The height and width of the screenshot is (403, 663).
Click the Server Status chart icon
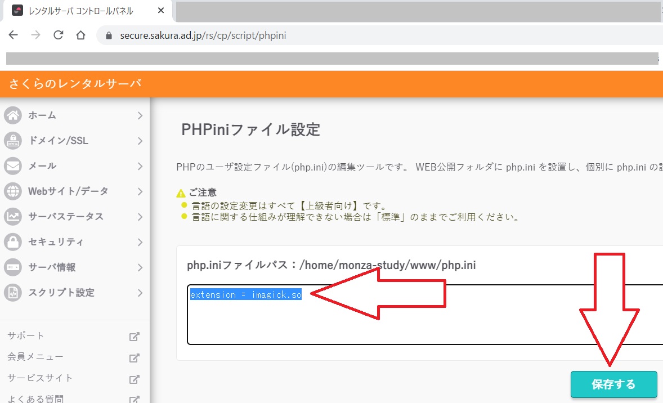(13, 217)
